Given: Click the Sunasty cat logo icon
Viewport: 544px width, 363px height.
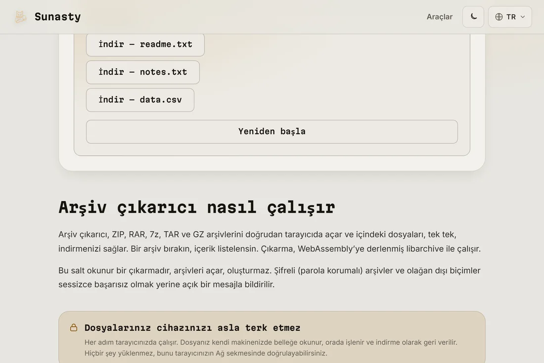Looking at the screenshot, I should click(20, 17).
